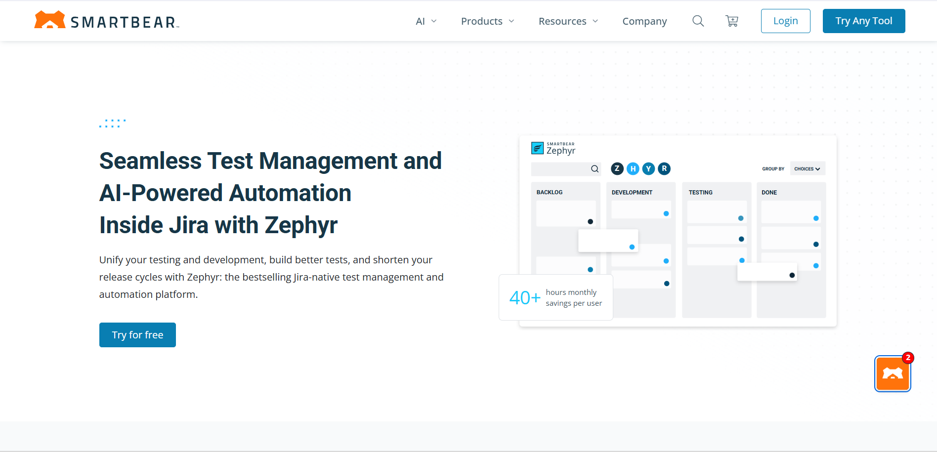The width and height of the screenshot is (937, 452).
Task: Click the SmartBear logo in header
Action: [x=106, y=21]
